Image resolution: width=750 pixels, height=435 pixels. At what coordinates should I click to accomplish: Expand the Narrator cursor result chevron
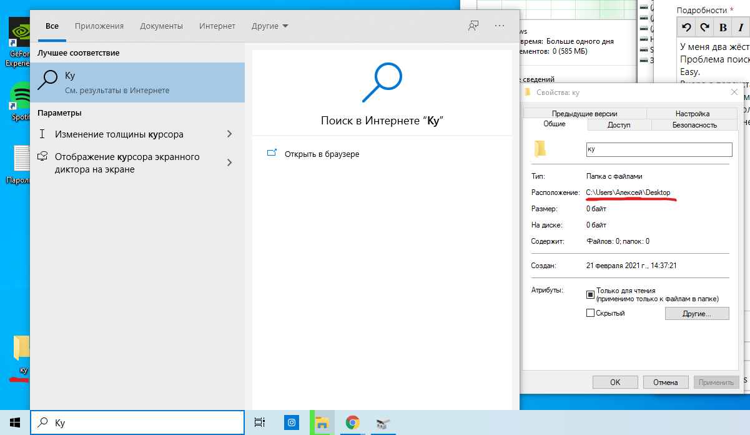pos(229,162)
